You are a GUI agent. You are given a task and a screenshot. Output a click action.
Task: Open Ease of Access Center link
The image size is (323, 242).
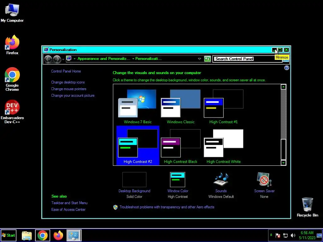[x=68, y=210]
